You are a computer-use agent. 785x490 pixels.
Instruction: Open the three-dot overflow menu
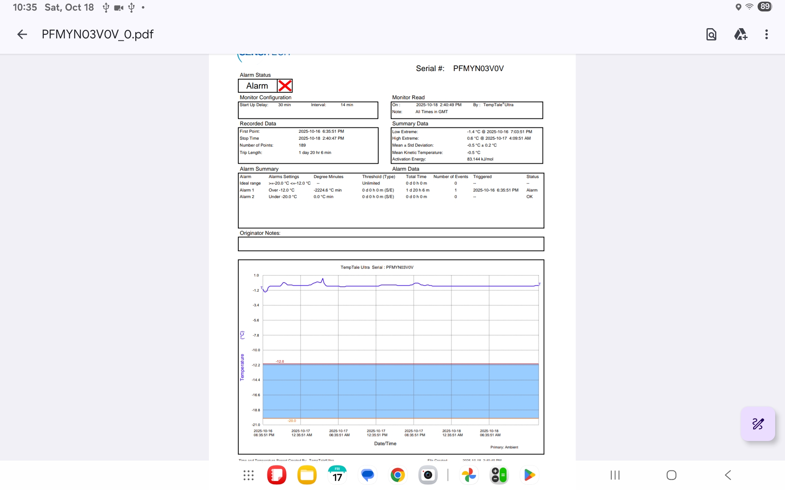coord(766,34)
